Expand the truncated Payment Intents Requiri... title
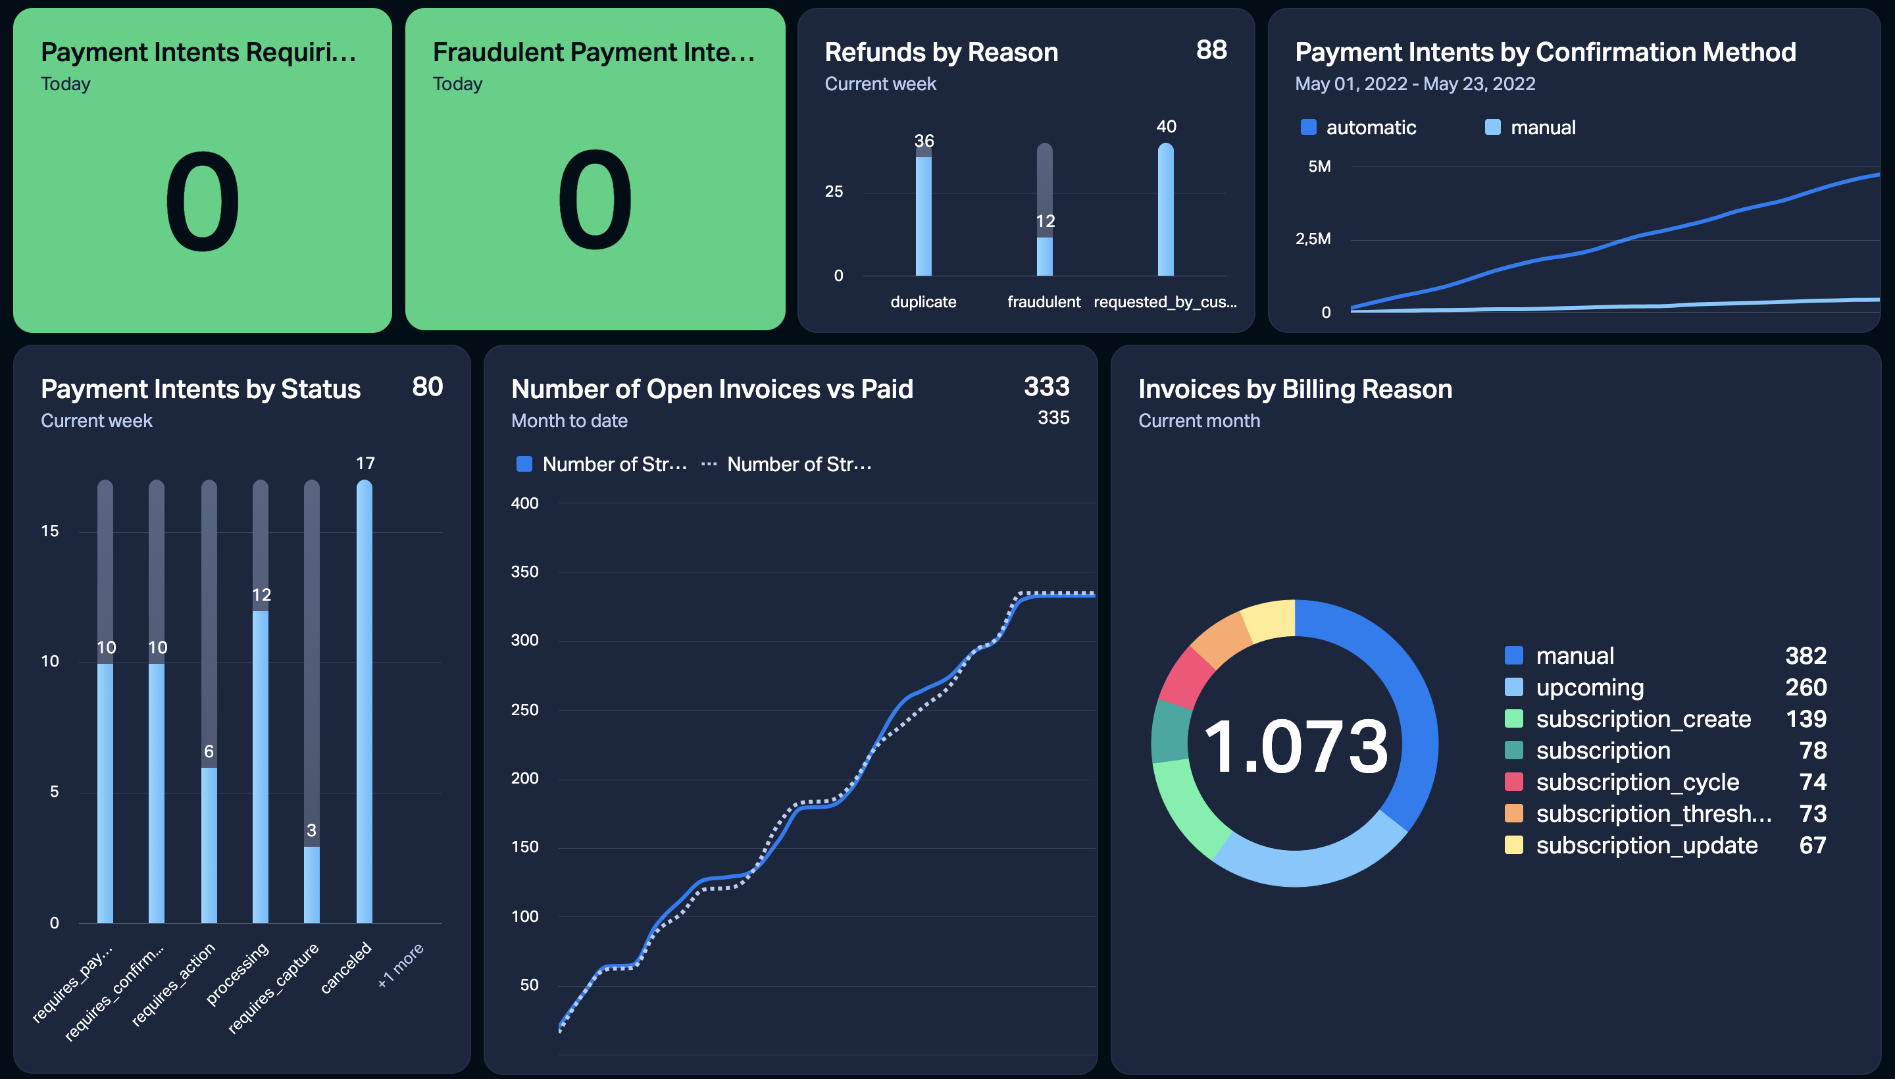Screen dimensions: 1895x1079 (199, 53)
